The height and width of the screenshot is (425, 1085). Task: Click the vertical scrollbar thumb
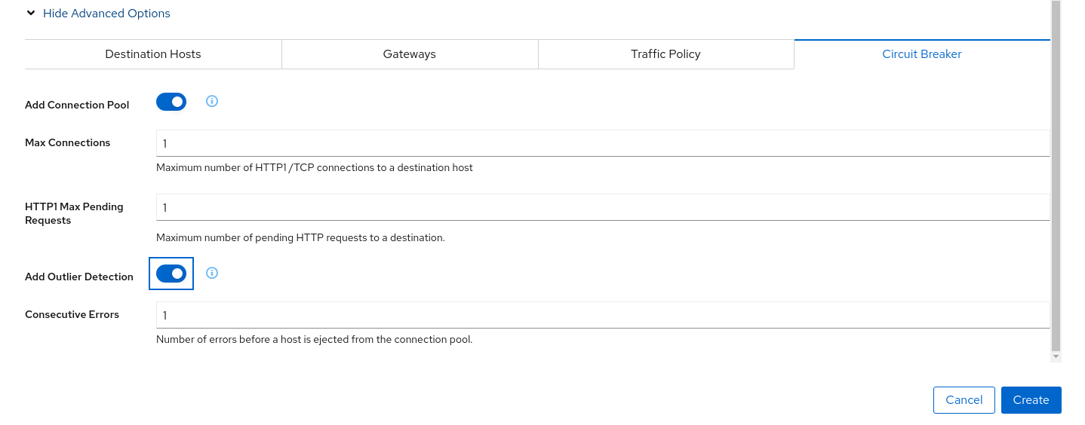click(x=1056, y=173)
